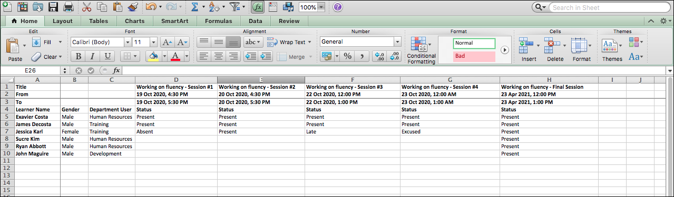Click the large Paste button in ribbon
The image size is (674, 197).
tap(15, 50)
